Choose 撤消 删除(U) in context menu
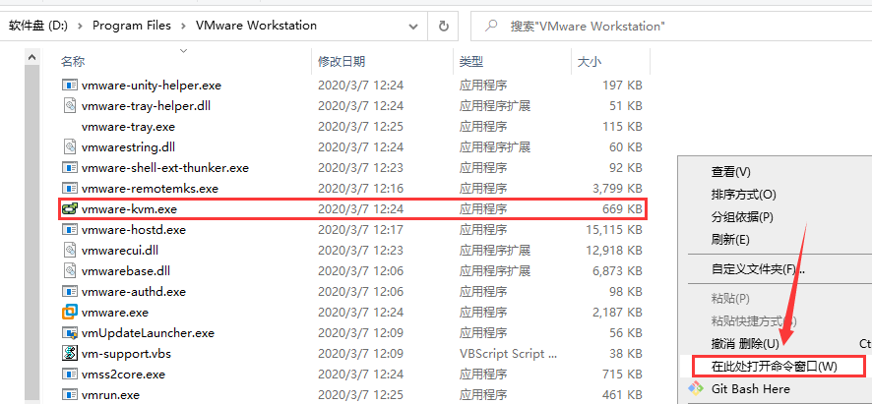Image resolution: width=872 pixels, height=404 pixels. (x=745, y=343)
